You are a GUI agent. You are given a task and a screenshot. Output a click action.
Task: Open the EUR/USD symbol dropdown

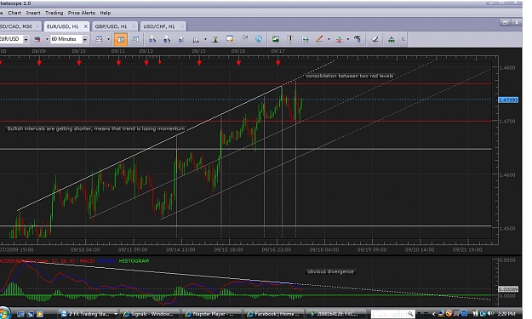[x=26, y=39]
